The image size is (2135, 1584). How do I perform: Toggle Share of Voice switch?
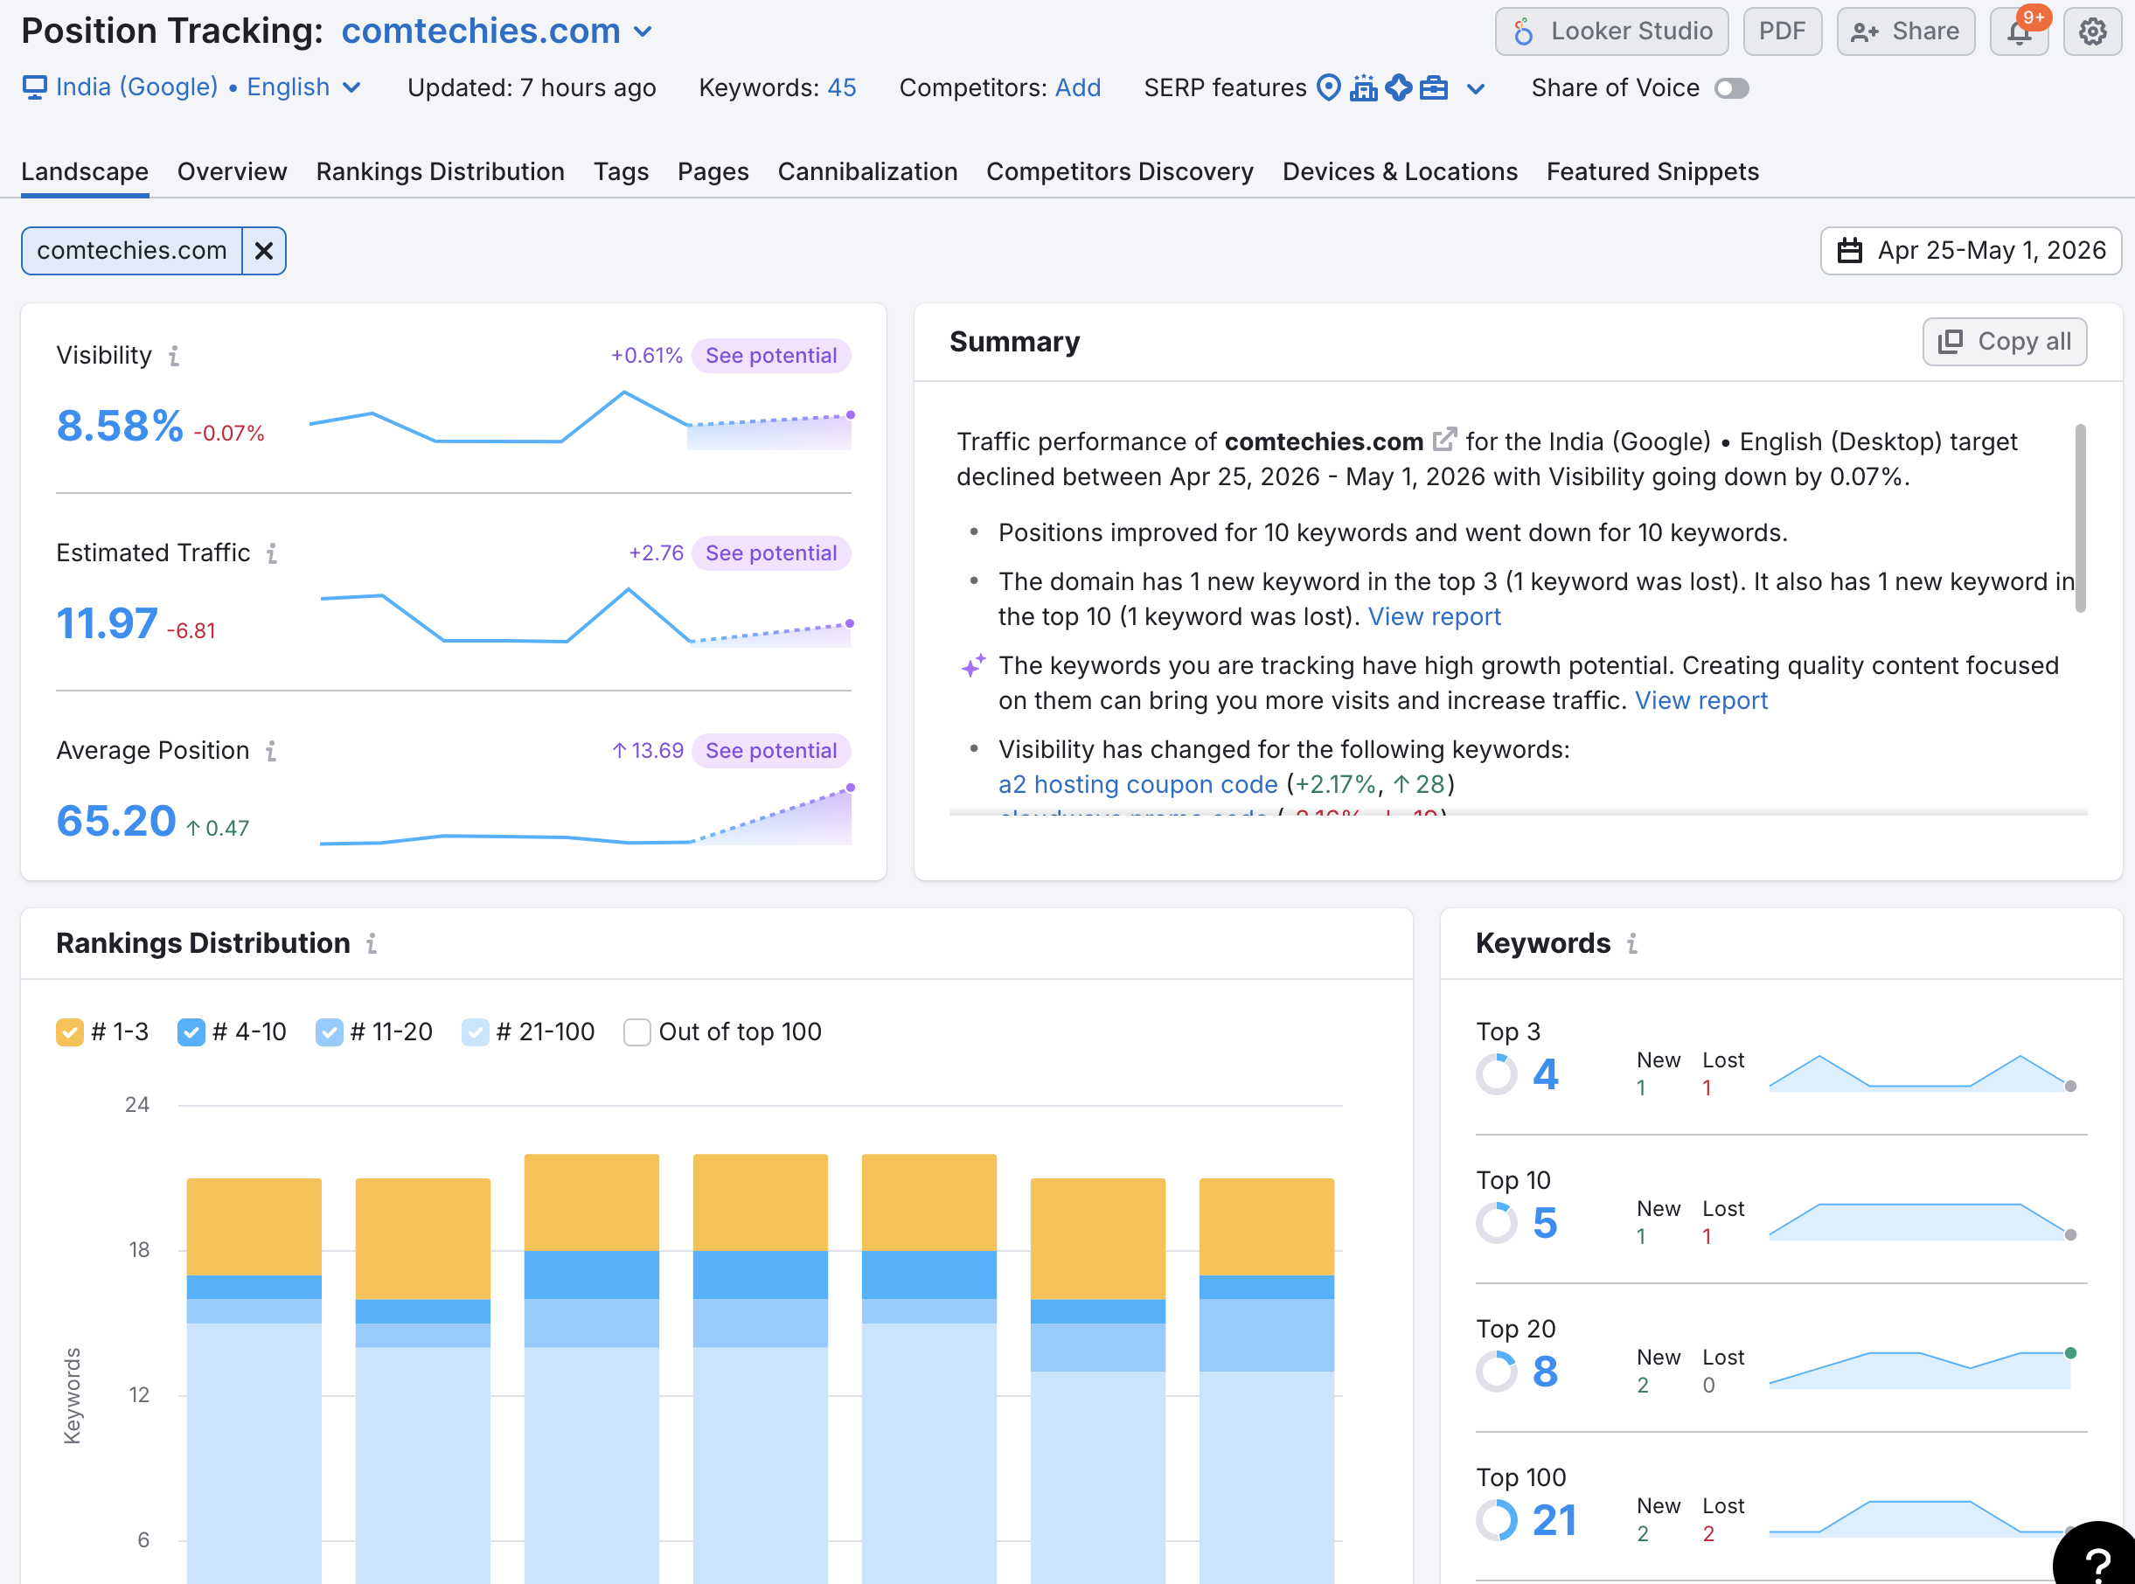1731,88
